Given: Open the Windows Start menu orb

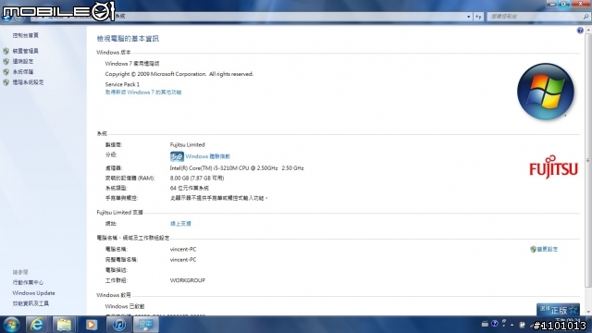Looking at the screenshot, I should [11, 325].
